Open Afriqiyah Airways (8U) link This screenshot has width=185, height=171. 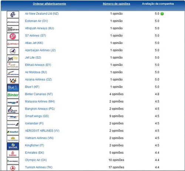(40, 28)
